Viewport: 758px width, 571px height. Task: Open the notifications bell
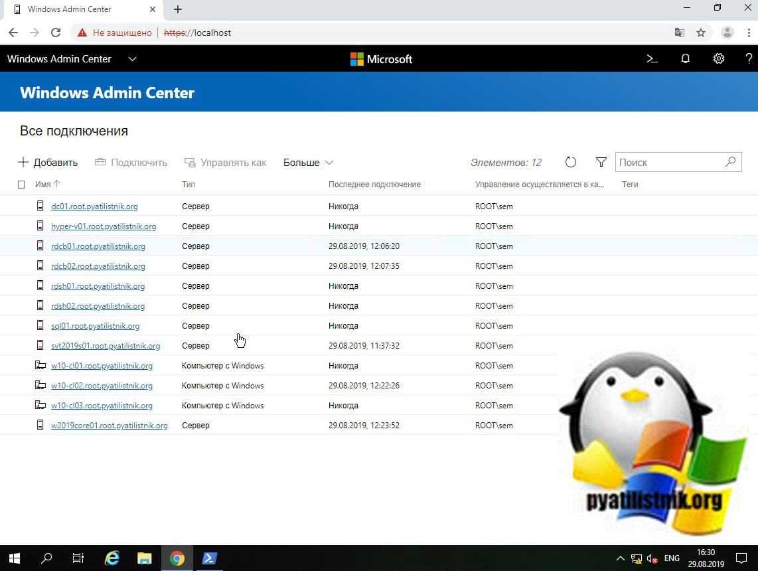coord(685,59)
